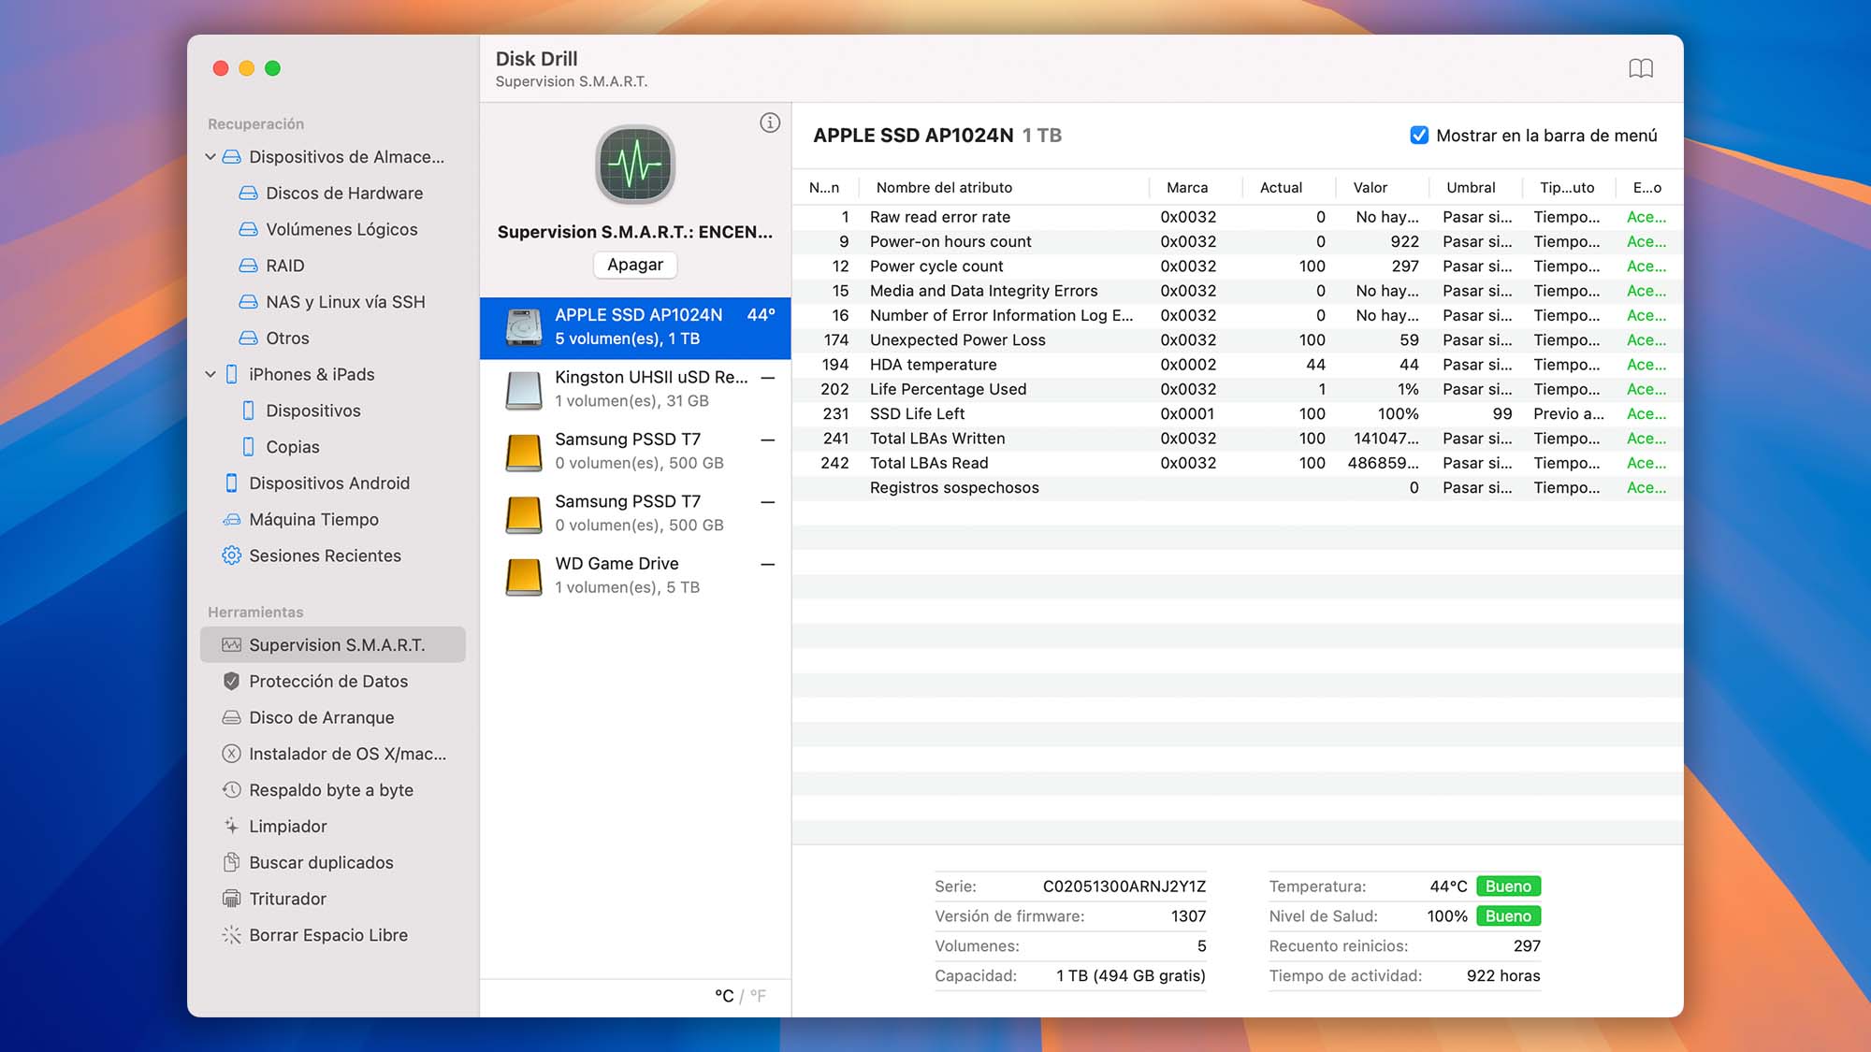Open Supervision S.M.A.R.T. in the sidebar
This screenshot has height=1052, width=1871.
333,645
